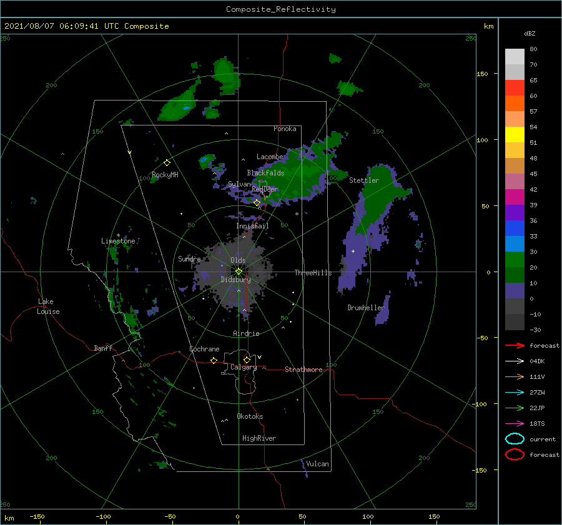The width and height of the screenshot is (562, 525).
Task: Click the RockyMH label
Action: click(x=165, y=175)
